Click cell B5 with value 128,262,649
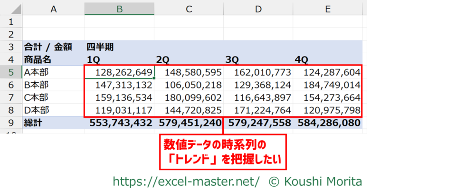The height and width of the screenshot is (191, 475). [119, 72]
